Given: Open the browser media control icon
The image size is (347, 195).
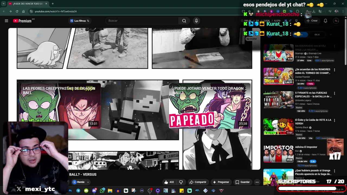Looking at the screenshot, I should tap(330, 11).
